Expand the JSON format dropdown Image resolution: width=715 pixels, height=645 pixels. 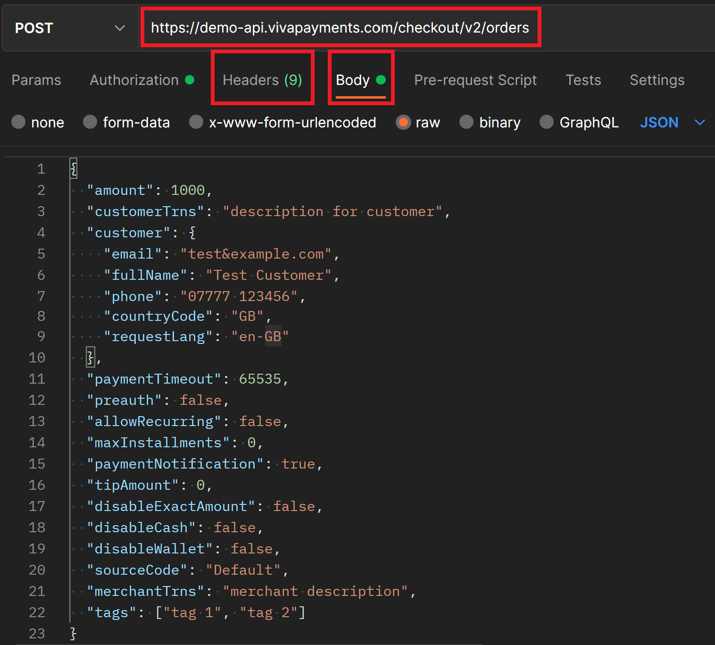(673, 122)
